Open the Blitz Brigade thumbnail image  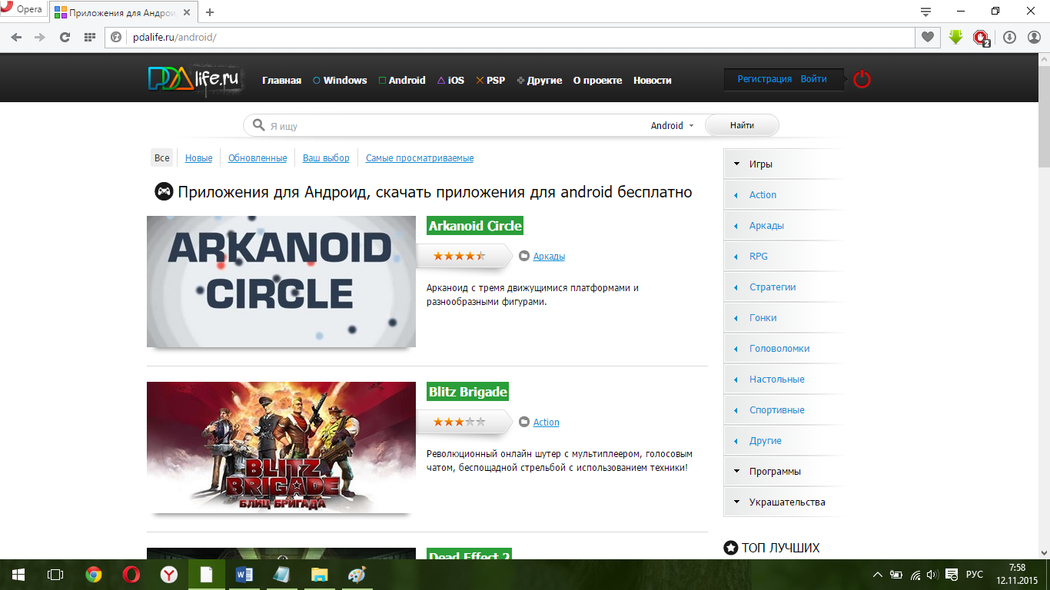tap(281, 447)
